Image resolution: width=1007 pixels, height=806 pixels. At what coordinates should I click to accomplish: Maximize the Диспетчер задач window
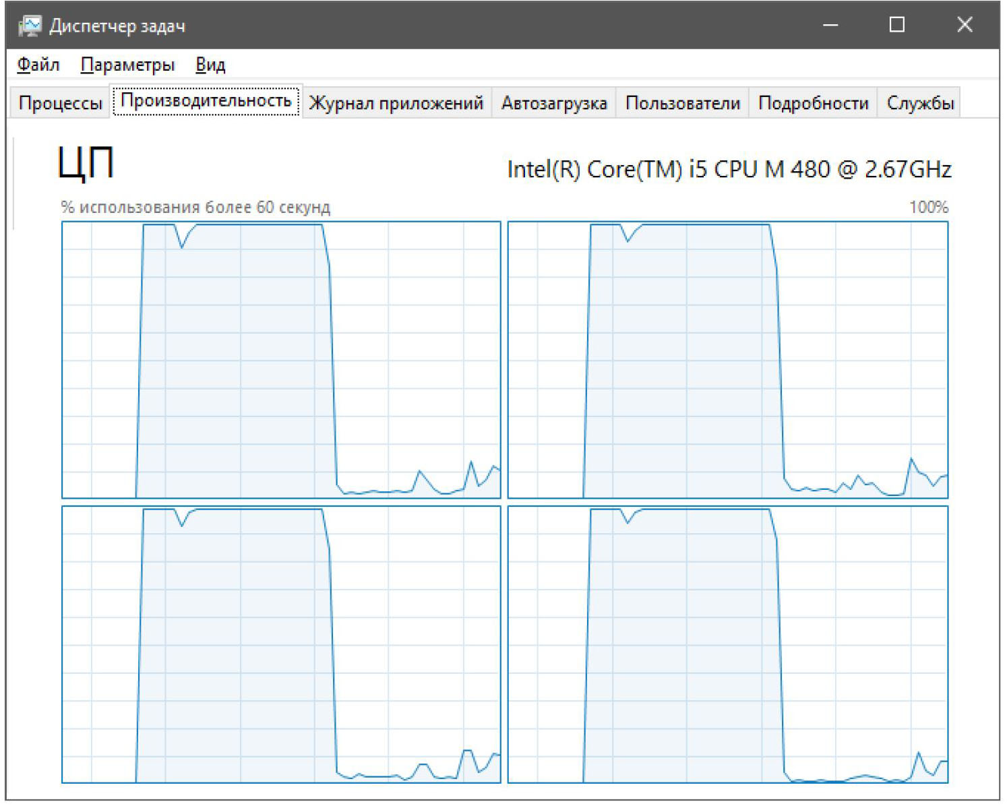(896, 26)
